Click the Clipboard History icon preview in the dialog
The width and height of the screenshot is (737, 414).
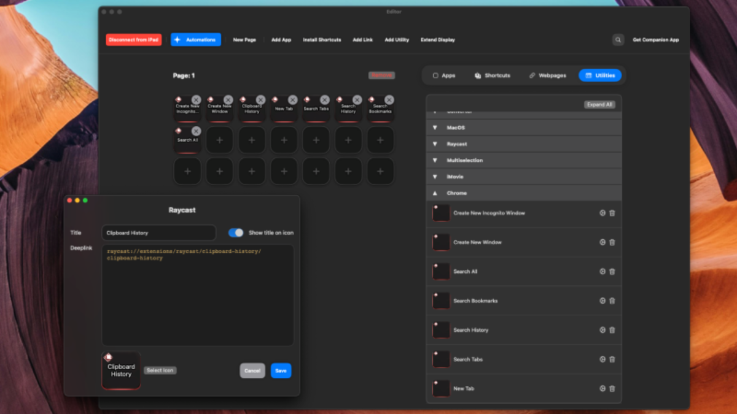pyautogui.click(x=121, y=370)
